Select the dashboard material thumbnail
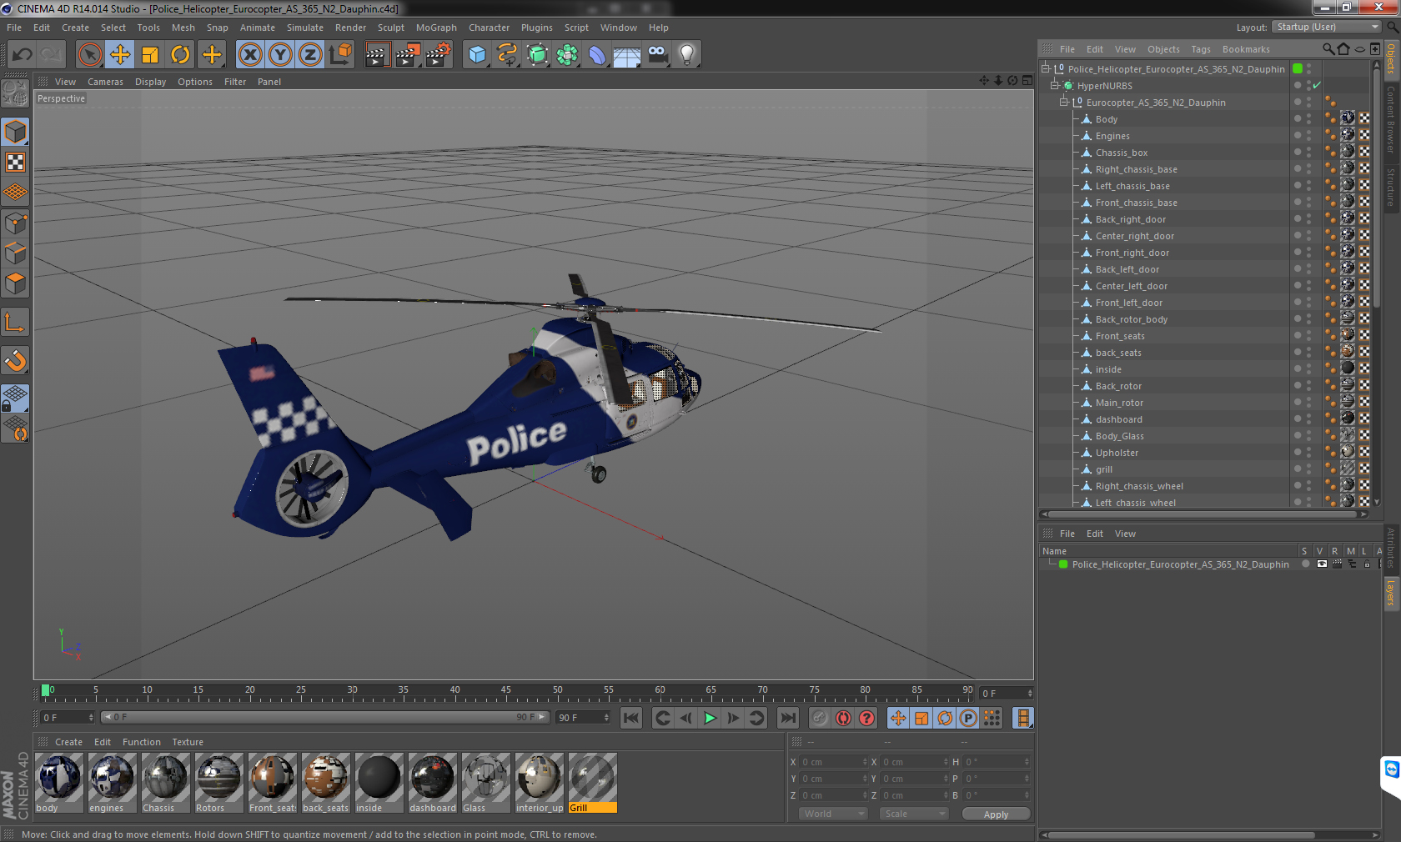 pos(433,783)
